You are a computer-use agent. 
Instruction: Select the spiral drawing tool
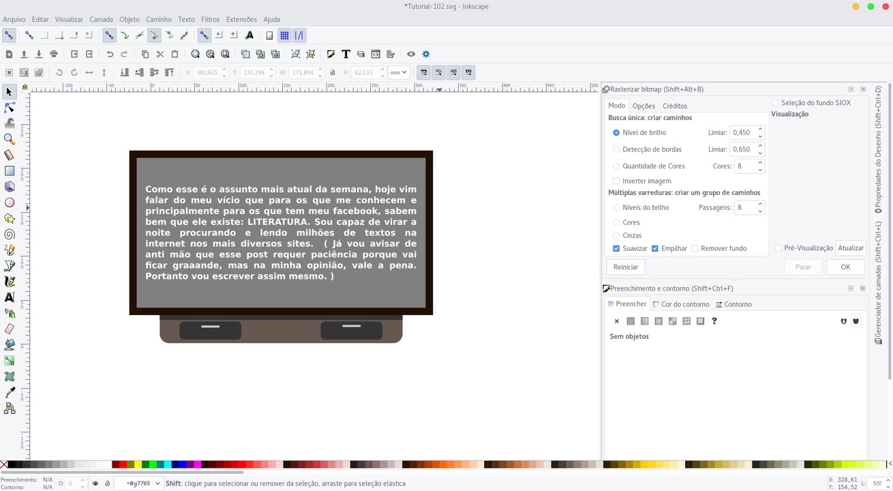[x=10, y=234]
